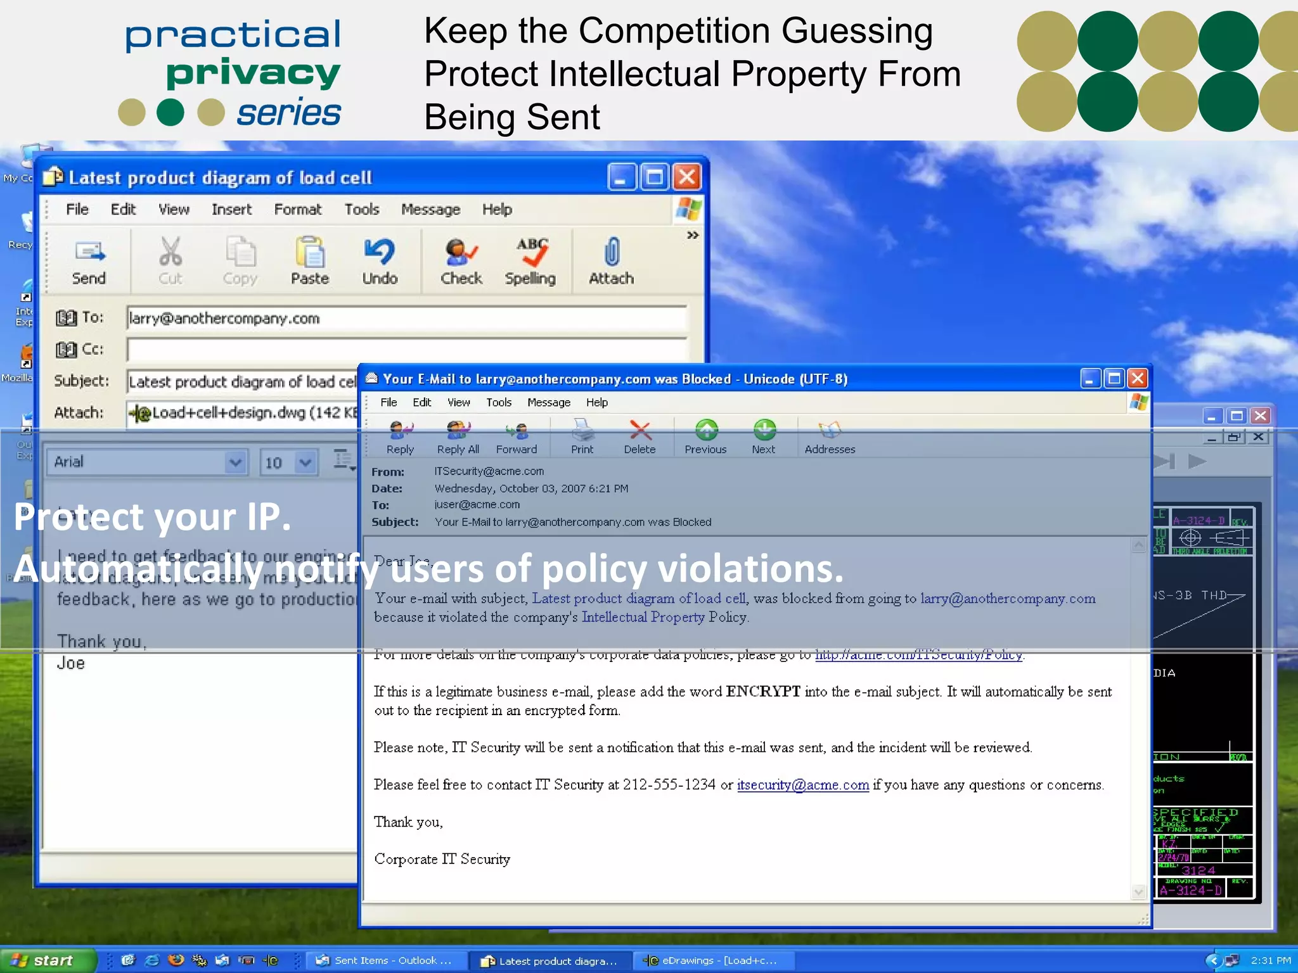Switch to eDrawings taskbar button
The height and width of the screenshot is (973, 1298).
pos(714,961)
